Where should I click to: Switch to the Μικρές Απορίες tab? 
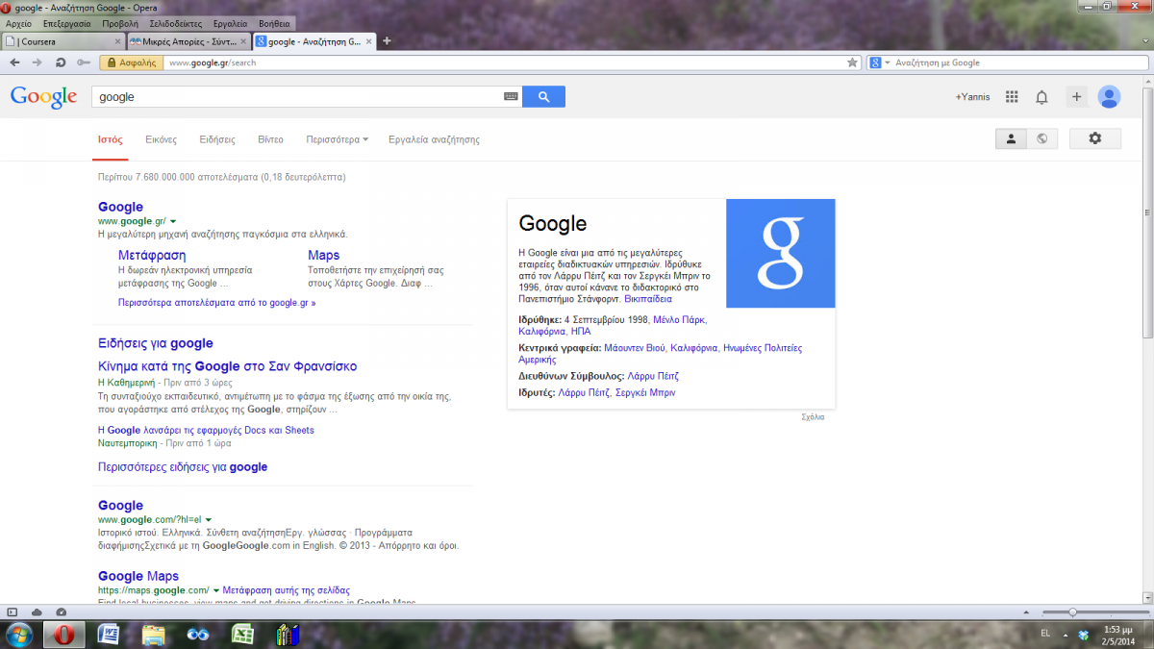(188, 41)
